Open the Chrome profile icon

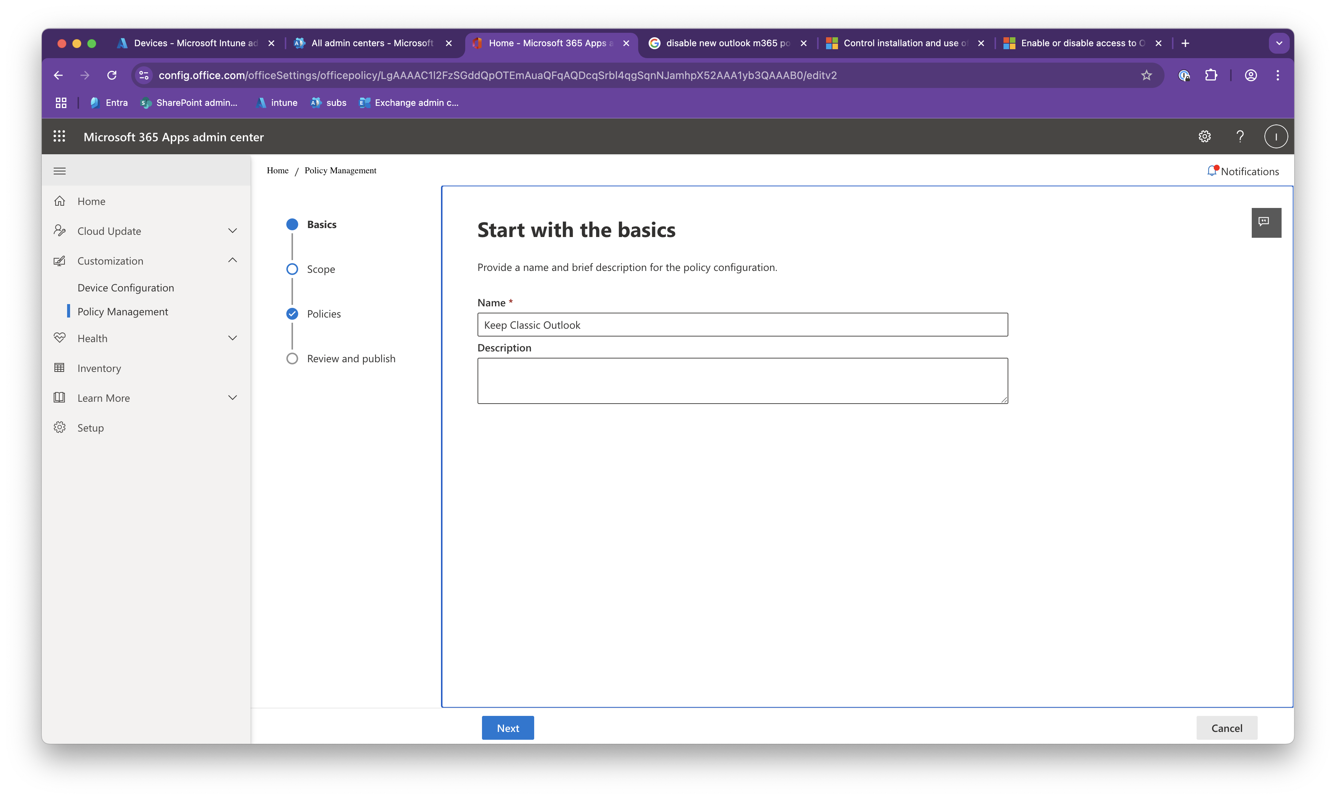[1251, 75]
